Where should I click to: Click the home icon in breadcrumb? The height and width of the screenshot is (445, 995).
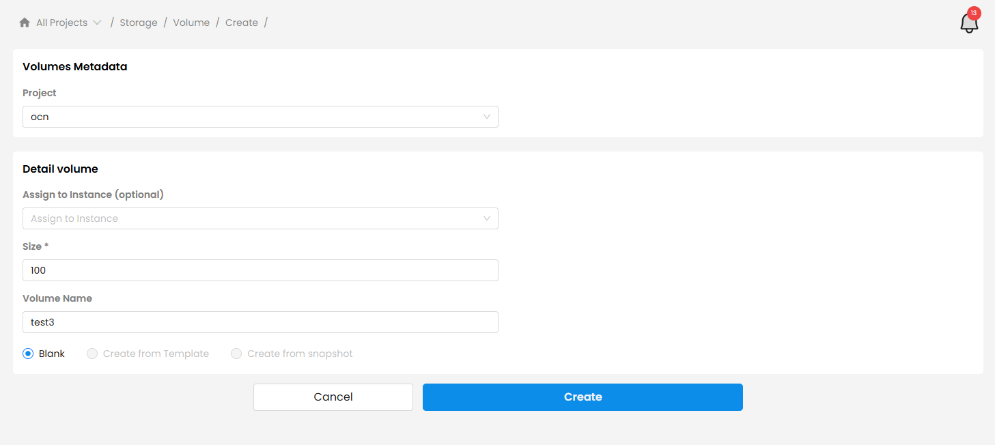coord(25,23)
